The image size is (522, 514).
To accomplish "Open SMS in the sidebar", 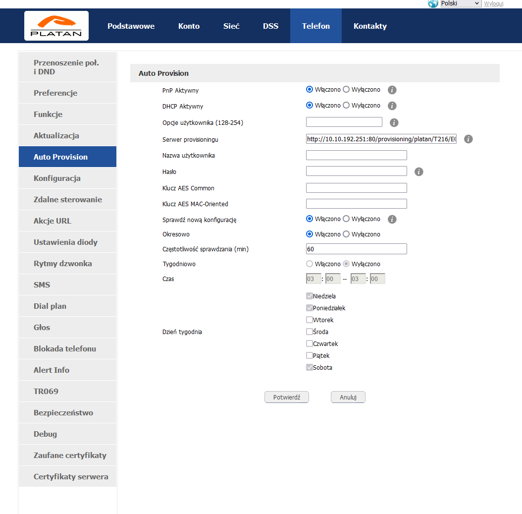I will click(x=67, y=285).
